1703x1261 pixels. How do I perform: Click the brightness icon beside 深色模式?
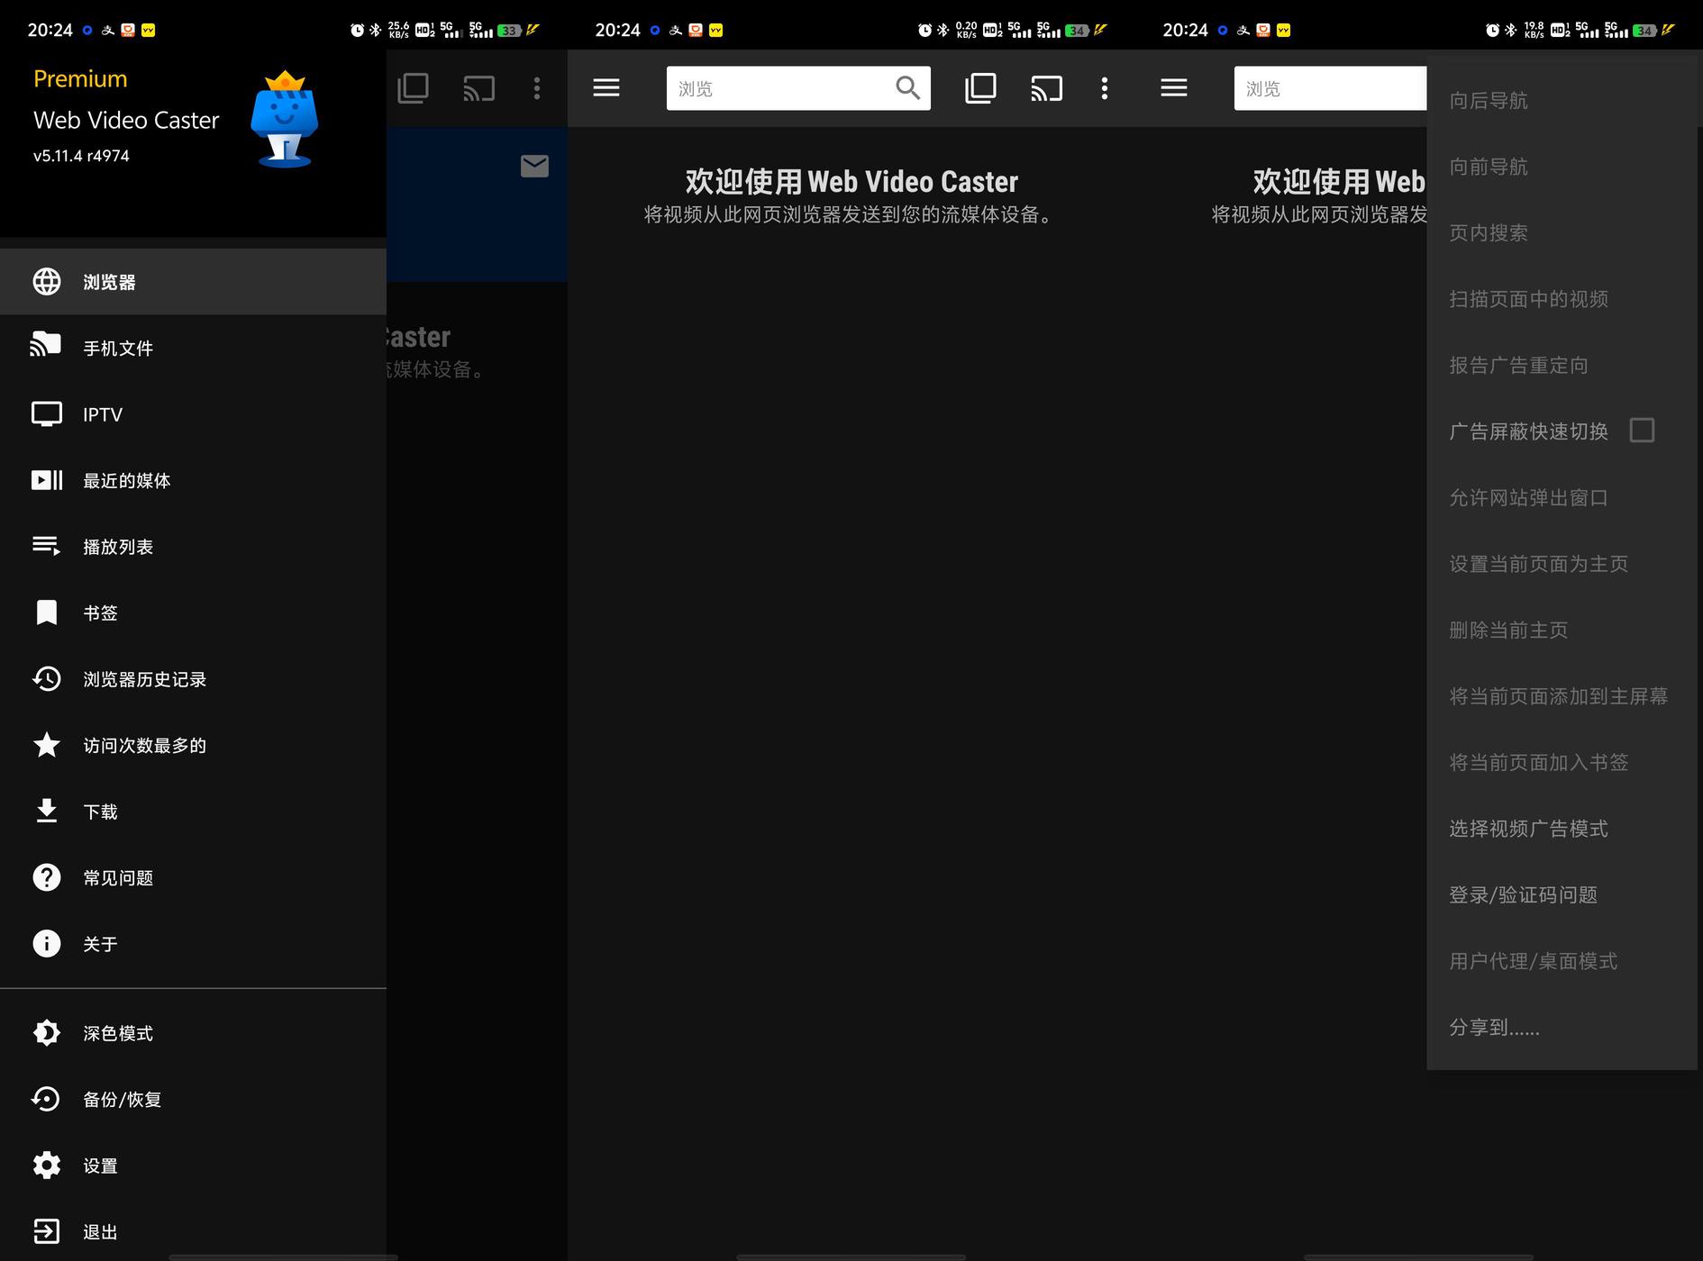47,1032
